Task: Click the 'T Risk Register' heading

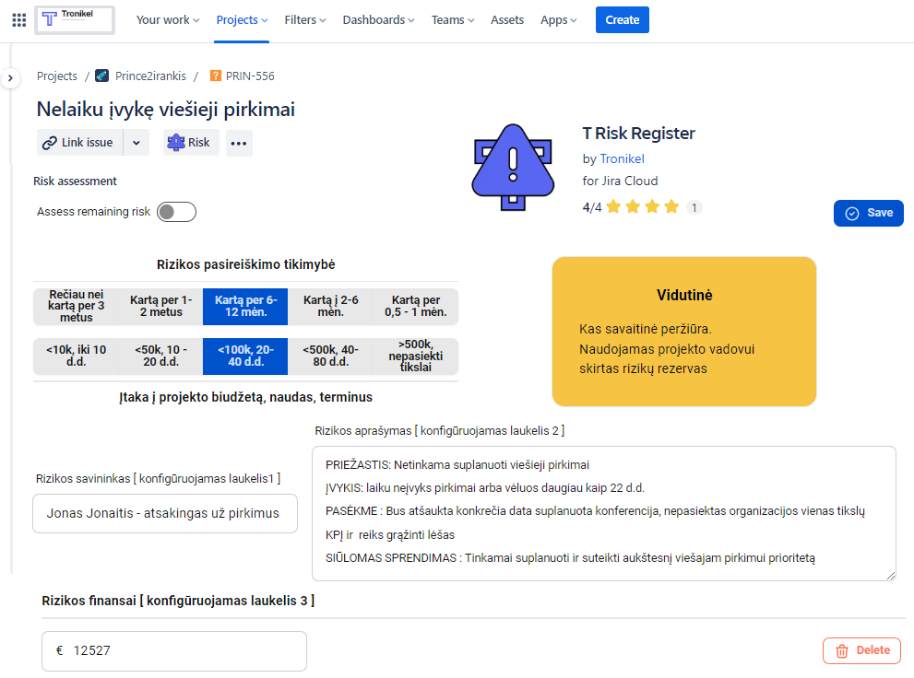Action: pyautogui.click(x=638, y=134)
